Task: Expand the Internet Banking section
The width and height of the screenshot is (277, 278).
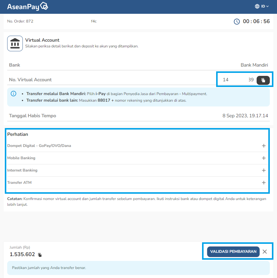Action: [137, 170]
